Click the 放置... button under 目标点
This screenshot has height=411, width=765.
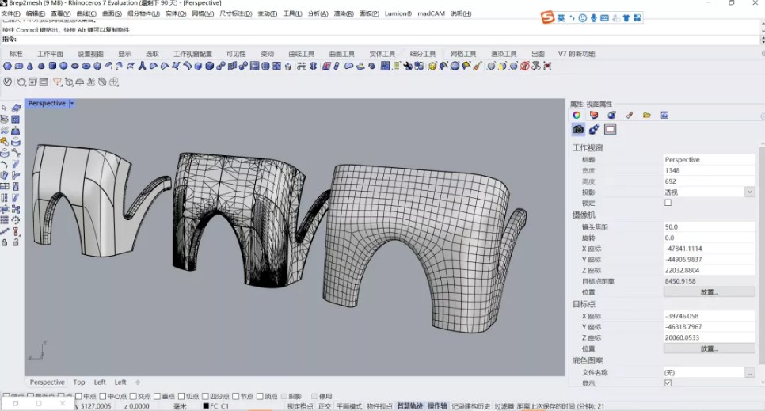point(709,348)
